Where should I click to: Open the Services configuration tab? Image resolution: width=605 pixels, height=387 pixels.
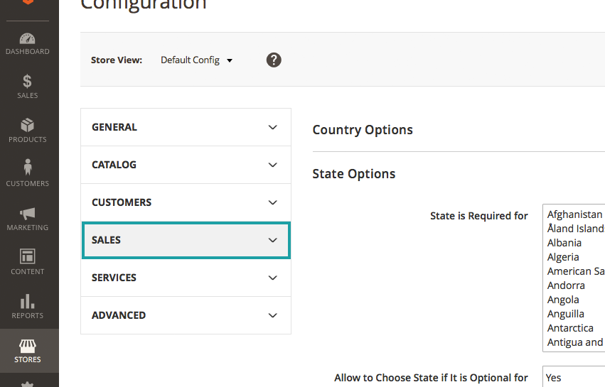click(186, 278)
